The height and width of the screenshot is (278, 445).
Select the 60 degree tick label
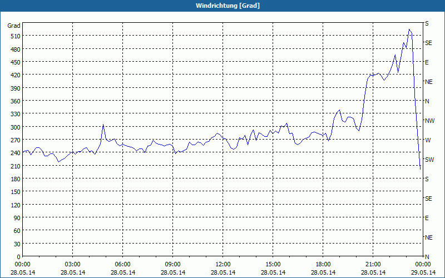[17, 231]
